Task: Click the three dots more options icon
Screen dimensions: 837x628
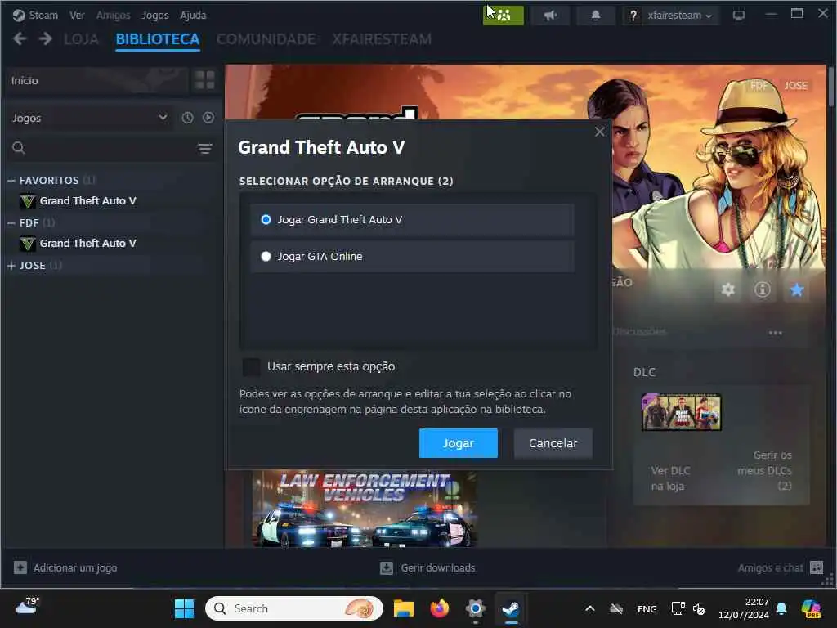Action: (776, 333)
